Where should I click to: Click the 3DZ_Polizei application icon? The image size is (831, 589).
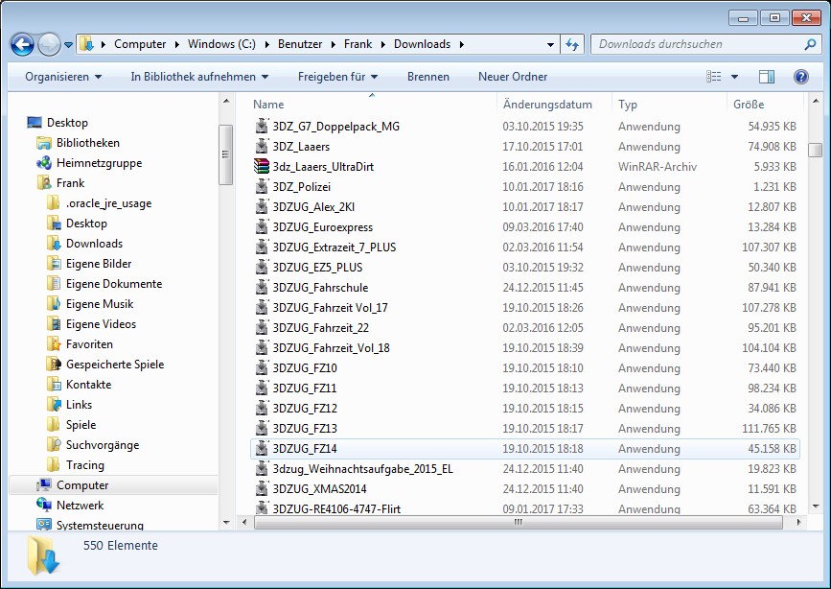(x=262, y=187)
